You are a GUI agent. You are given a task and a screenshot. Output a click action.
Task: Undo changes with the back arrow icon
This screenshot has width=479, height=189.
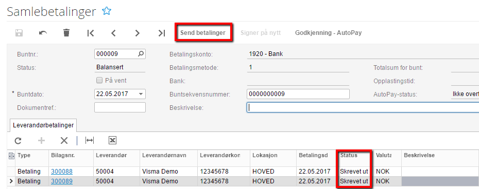[43, 33]
